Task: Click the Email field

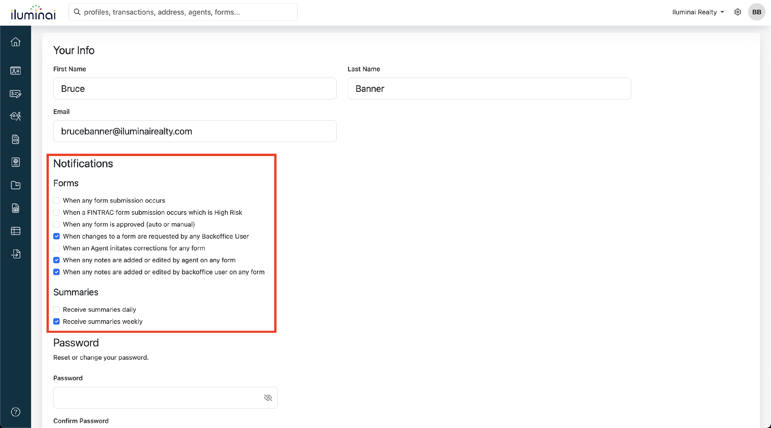Action: pyautogui.click(x=195, y=131)
